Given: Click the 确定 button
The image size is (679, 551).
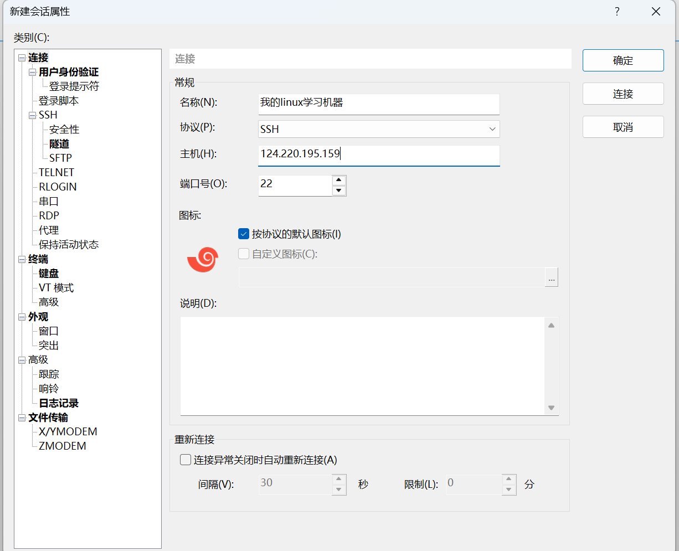Looking at the screenshot, I should coord(623,60).
